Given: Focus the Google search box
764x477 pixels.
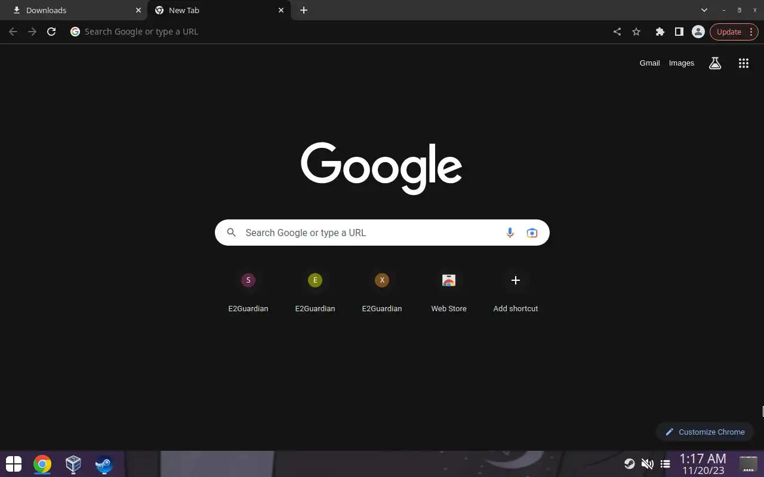Looking at the screenshot, I should (x=382, y=233).
